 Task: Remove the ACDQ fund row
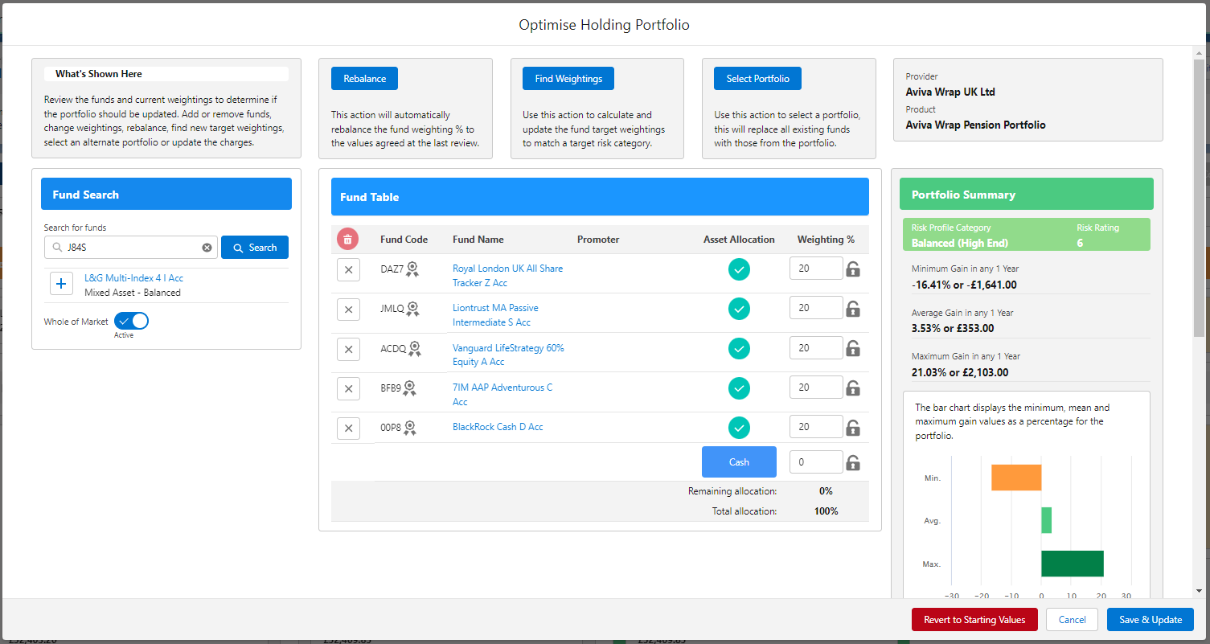(x=348, y=349)
